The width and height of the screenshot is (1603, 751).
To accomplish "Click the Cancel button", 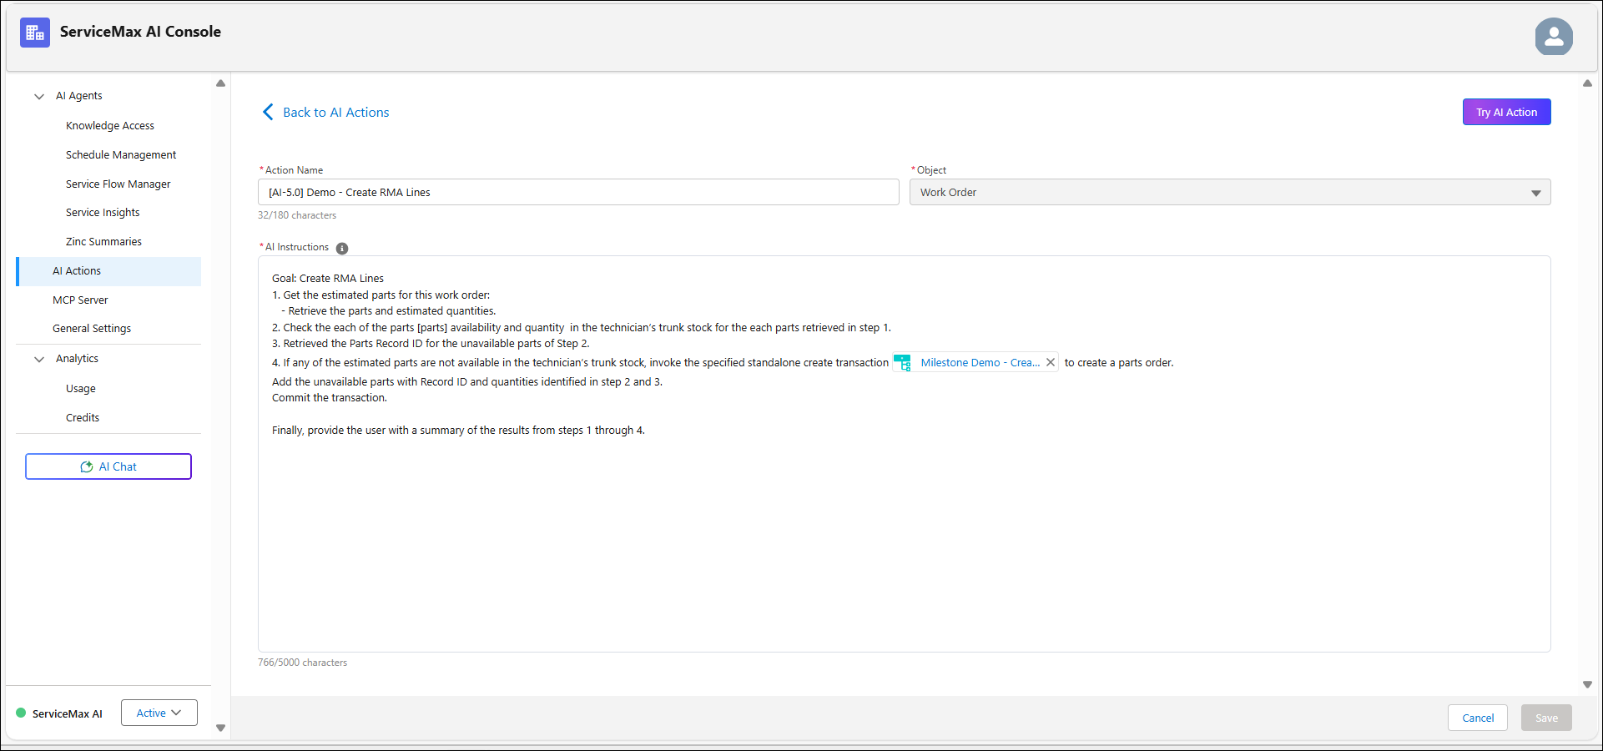I will [x=1478, y=718].
